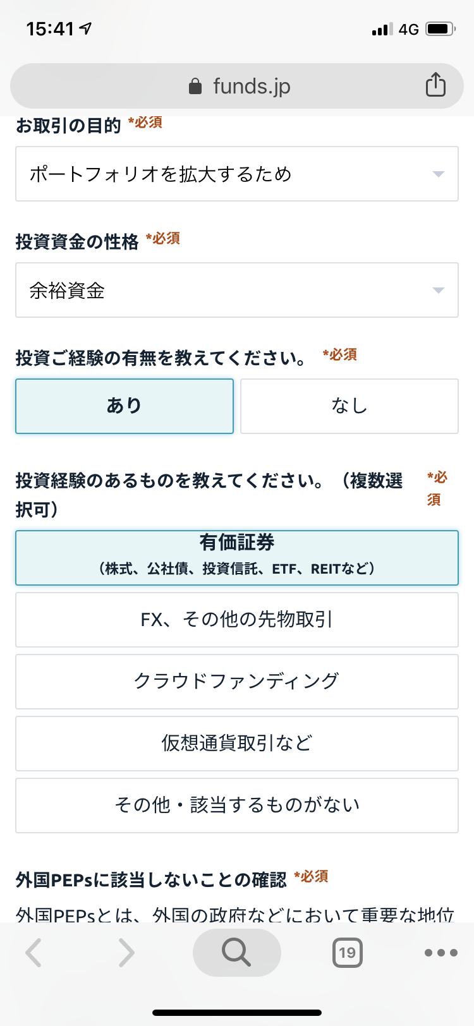Expand dropdown arrow next to 余裕資金
This screenshot has width=474, height=1026.
[439, 291]
